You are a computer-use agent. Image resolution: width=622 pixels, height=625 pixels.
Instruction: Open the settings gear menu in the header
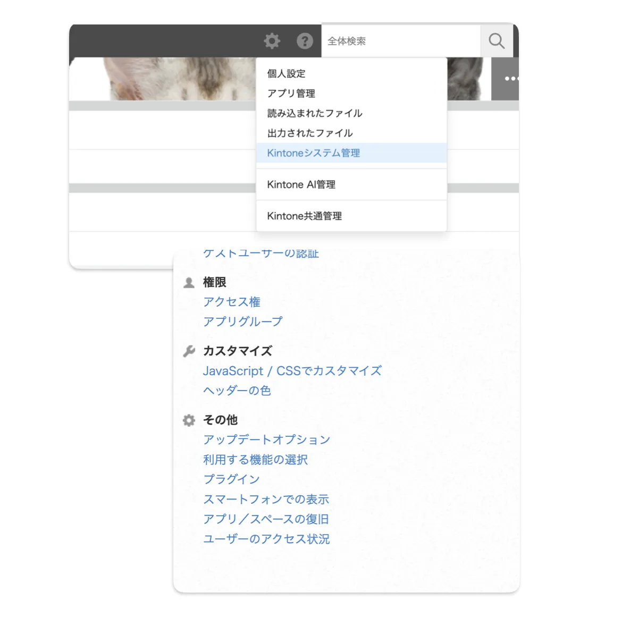[x=272, y=40]
